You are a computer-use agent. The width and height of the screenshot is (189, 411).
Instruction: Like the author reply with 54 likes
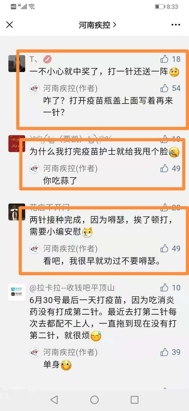164,88
